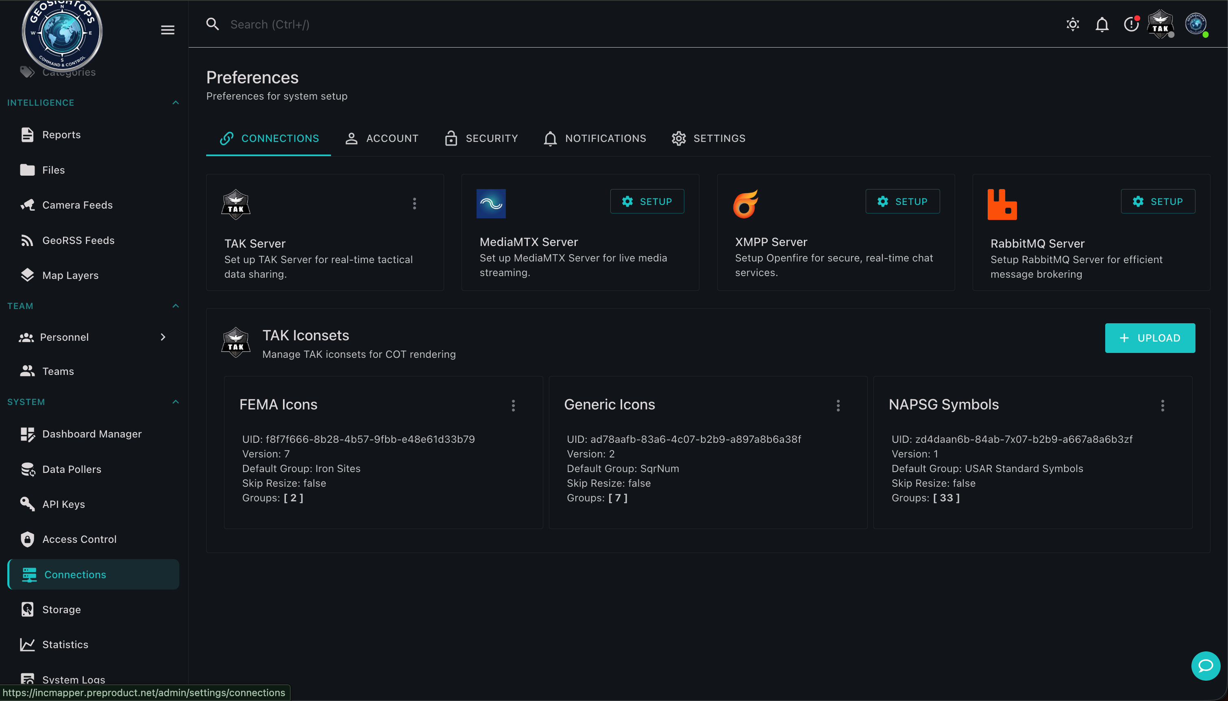Open the TAK Server card options menu
Screen dimensions: 1228x701
click(x=414, y=204)
